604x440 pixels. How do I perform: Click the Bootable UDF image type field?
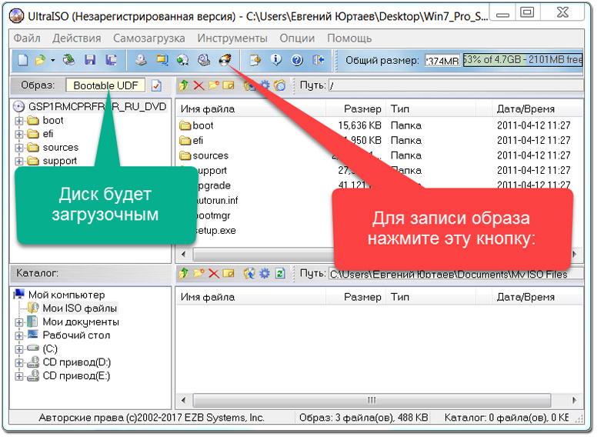coord(105,85)
